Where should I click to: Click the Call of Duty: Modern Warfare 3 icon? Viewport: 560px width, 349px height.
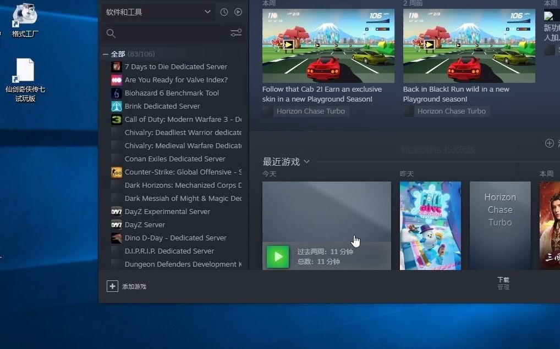coord(116,119)
